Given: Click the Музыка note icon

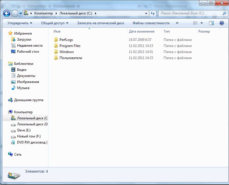Looking at the screenshot, I should point(13,88).
